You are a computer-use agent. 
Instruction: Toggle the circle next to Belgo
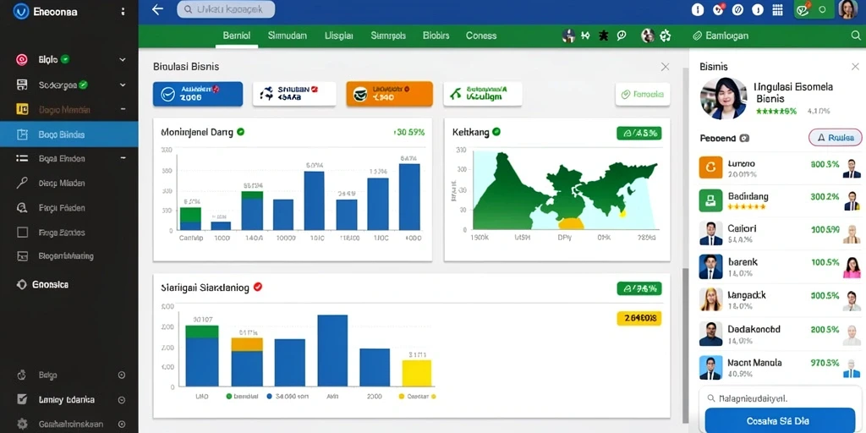pyautogui.click(x=122, y=375)
